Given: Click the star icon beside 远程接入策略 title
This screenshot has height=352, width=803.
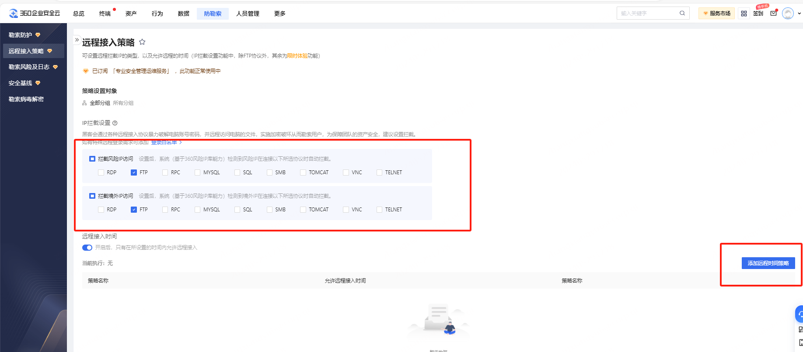Looking at the screenshot, I should (x=142, y=42).
